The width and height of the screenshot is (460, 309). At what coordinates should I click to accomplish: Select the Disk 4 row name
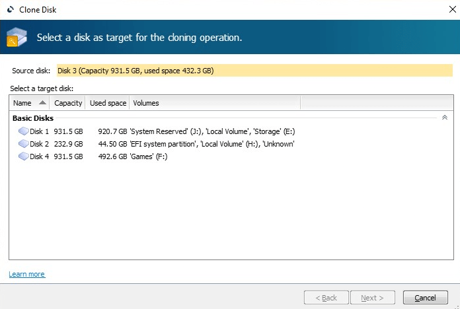click(39, 156)
